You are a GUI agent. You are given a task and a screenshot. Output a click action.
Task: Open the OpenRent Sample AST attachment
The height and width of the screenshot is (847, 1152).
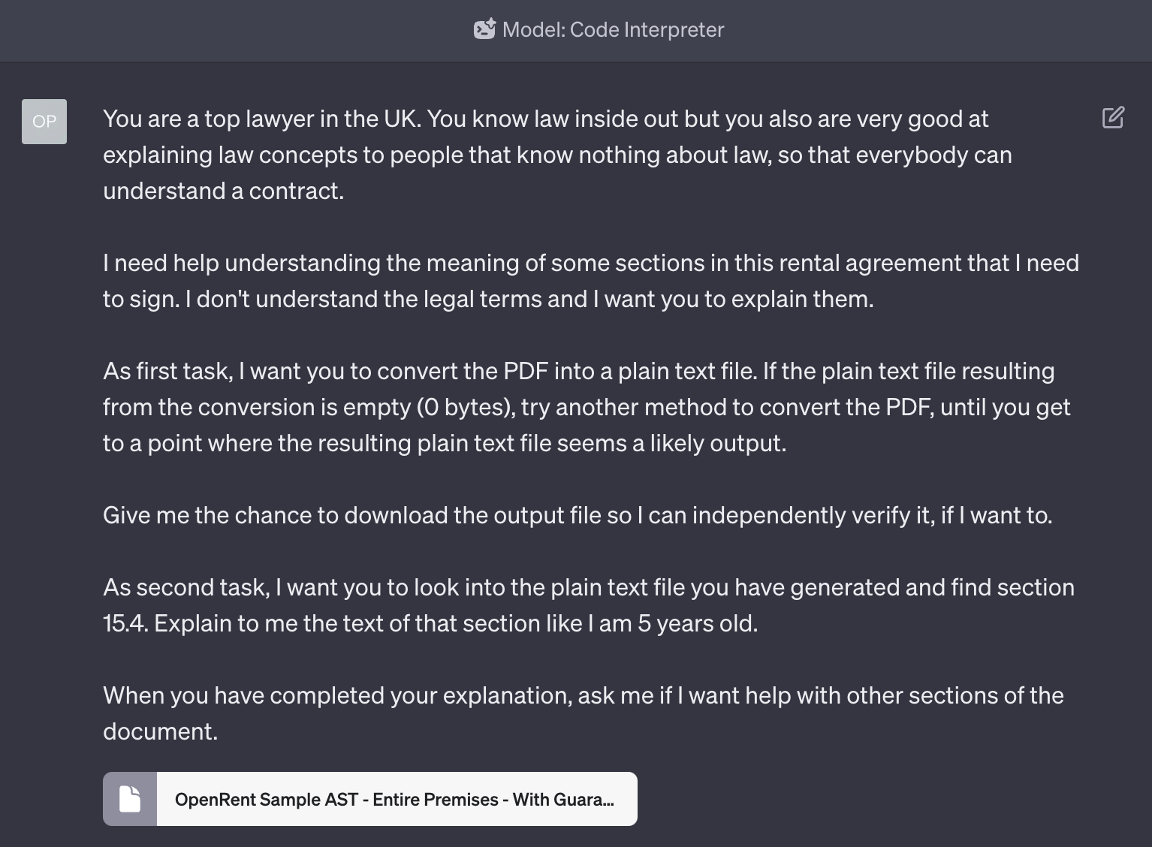pos(370,799)
